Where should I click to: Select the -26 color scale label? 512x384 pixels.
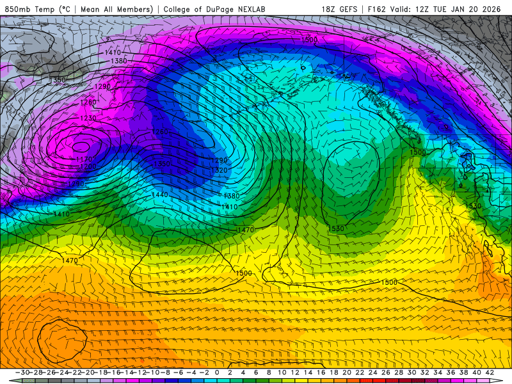49,372
